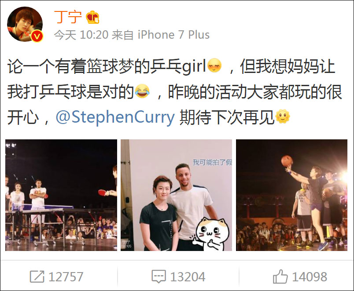
Task: Click the 今天 10:20 post timestamp
Action: click(x=81, y=35)
